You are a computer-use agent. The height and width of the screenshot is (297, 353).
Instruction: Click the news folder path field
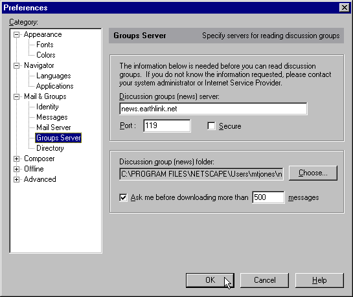click(x=201, y=174)
